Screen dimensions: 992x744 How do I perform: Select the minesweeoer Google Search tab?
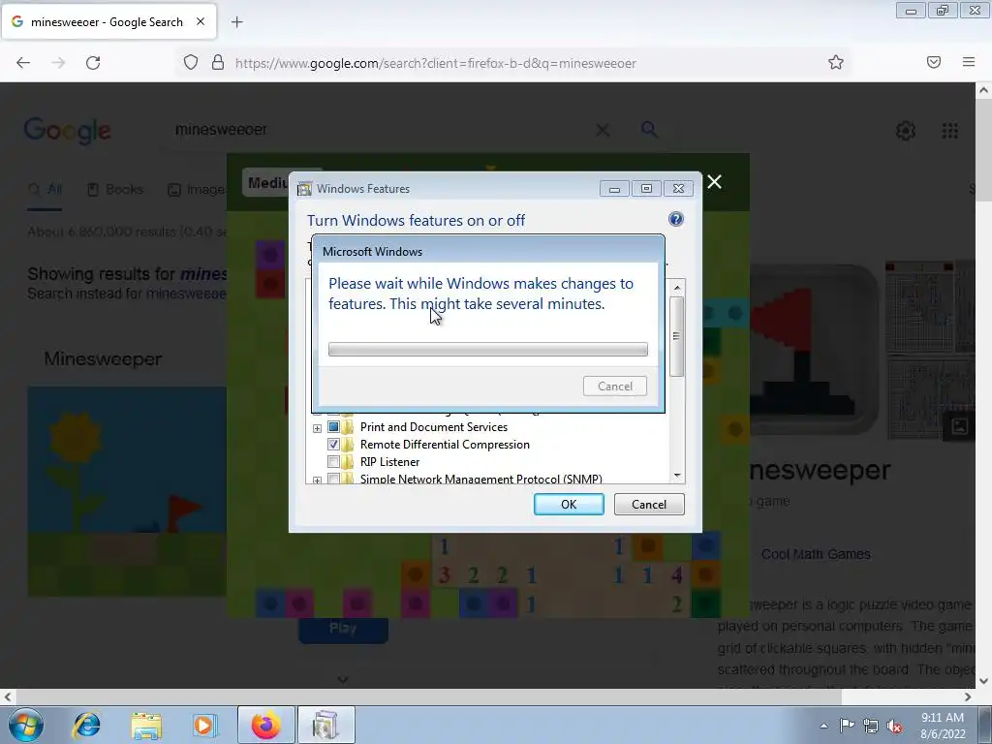[108, 21]
